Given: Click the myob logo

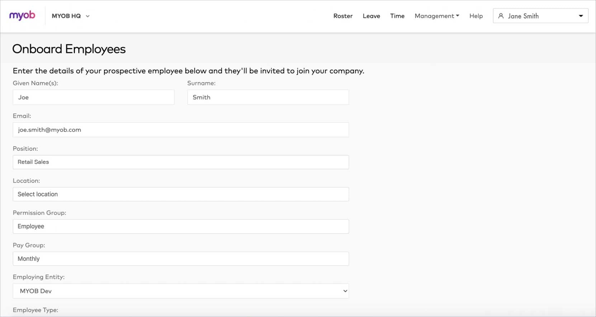Looking at the screenshot, I should pos(22,15).
